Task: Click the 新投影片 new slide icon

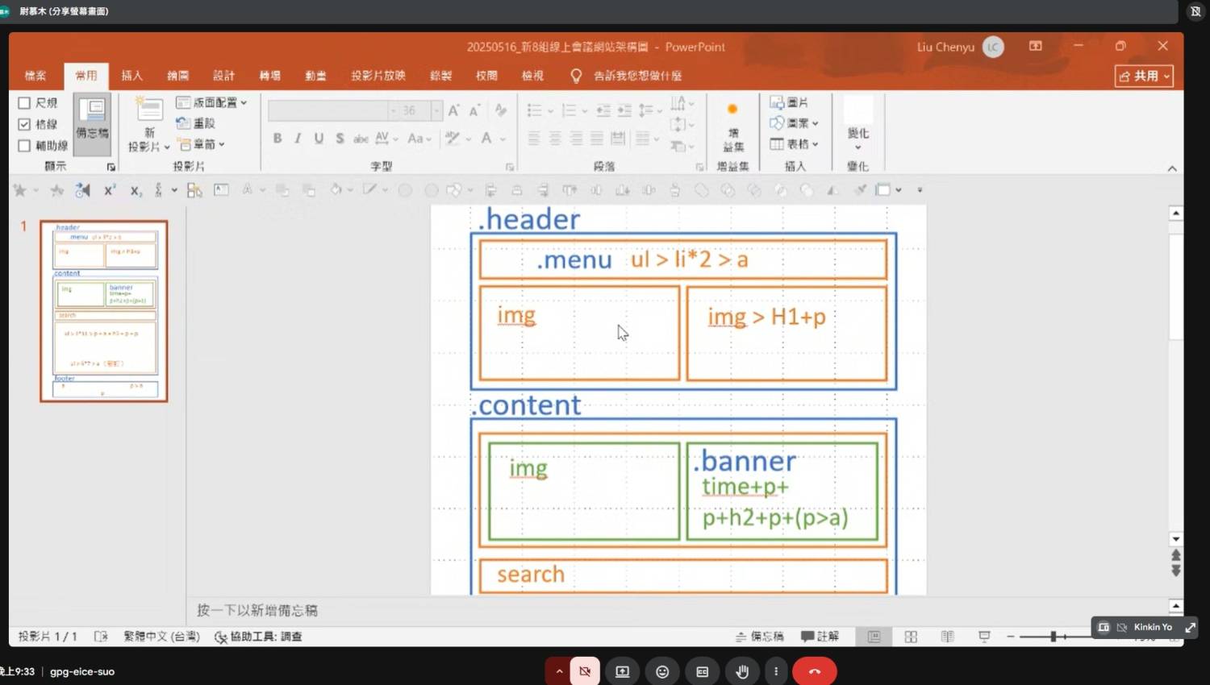Action: tap(149, 111)
